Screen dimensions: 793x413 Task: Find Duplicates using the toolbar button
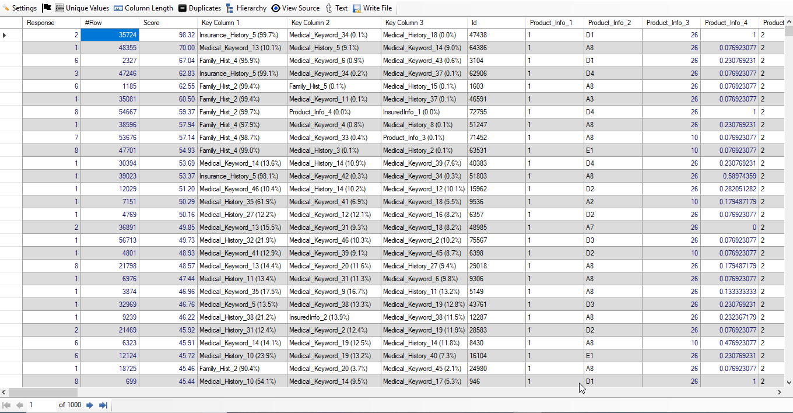[x=199, y=8]
